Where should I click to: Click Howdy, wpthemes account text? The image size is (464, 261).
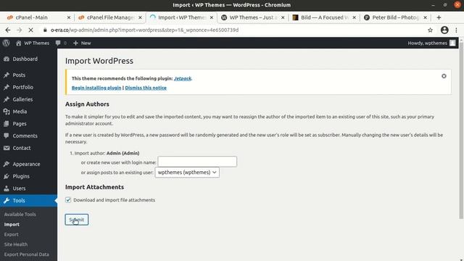pyautogui.click(x=427, y=43)
